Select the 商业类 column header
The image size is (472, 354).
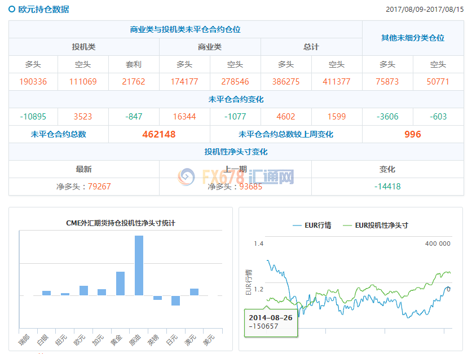[210, 47]
